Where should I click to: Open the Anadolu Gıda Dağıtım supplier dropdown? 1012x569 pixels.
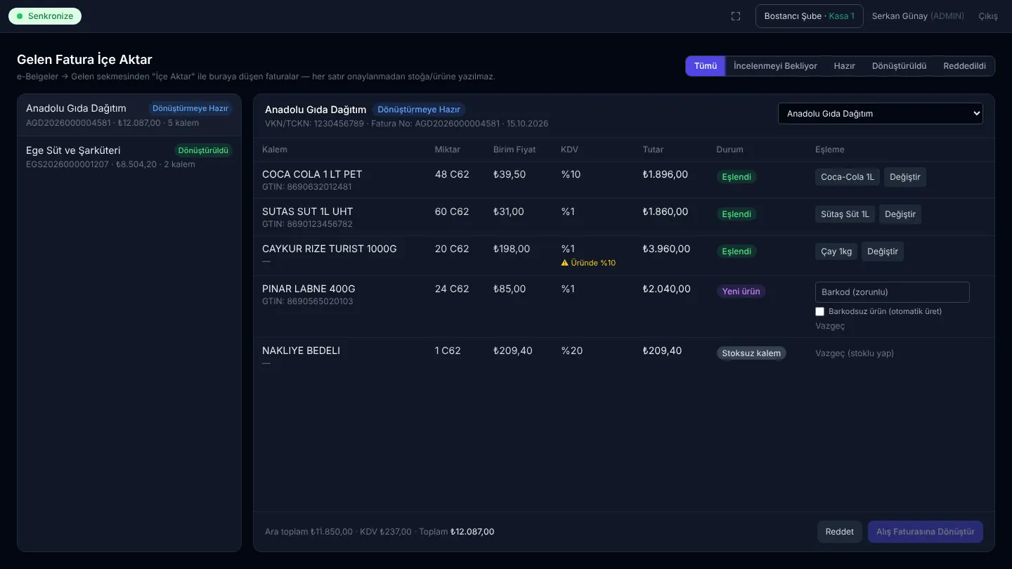click(x=881, y=113)
